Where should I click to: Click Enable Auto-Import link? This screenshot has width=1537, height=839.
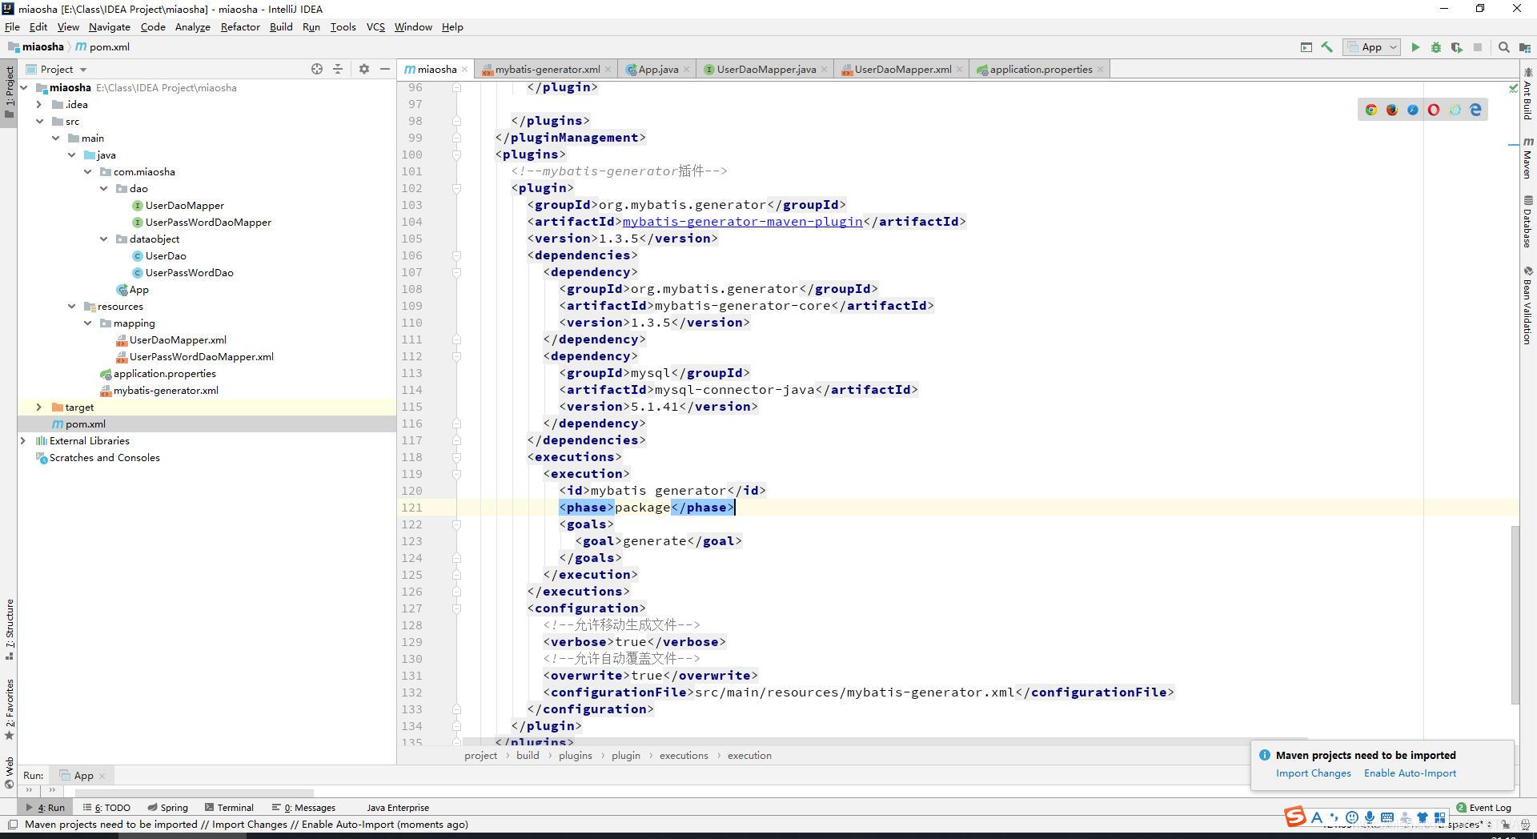1410,773
